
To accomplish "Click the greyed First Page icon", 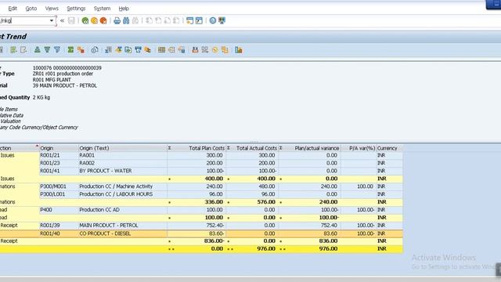I will click(x=149, y=21).
